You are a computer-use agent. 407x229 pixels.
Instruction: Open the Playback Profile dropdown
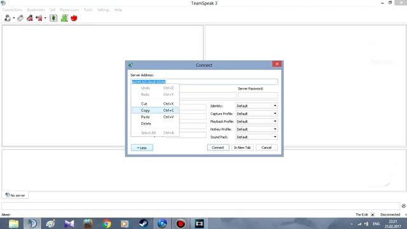click(x=256, y=121)
